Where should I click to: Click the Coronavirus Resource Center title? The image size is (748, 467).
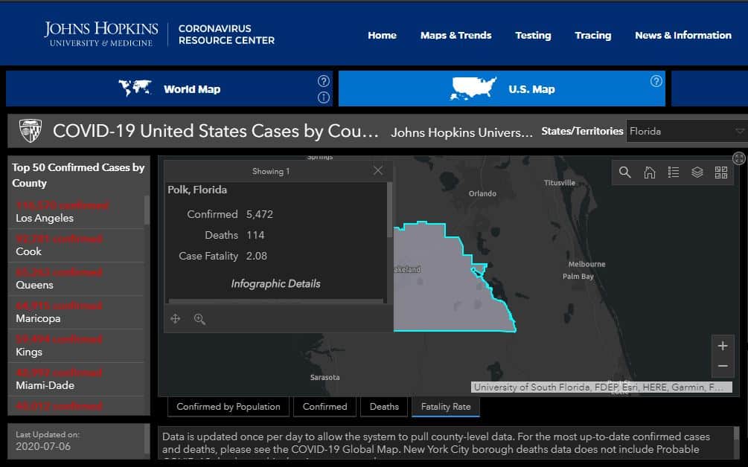[x=226, y=34]
